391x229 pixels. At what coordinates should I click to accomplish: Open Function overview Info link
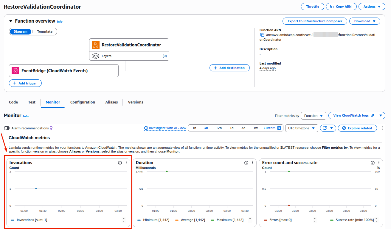click(x=60, y=21)
